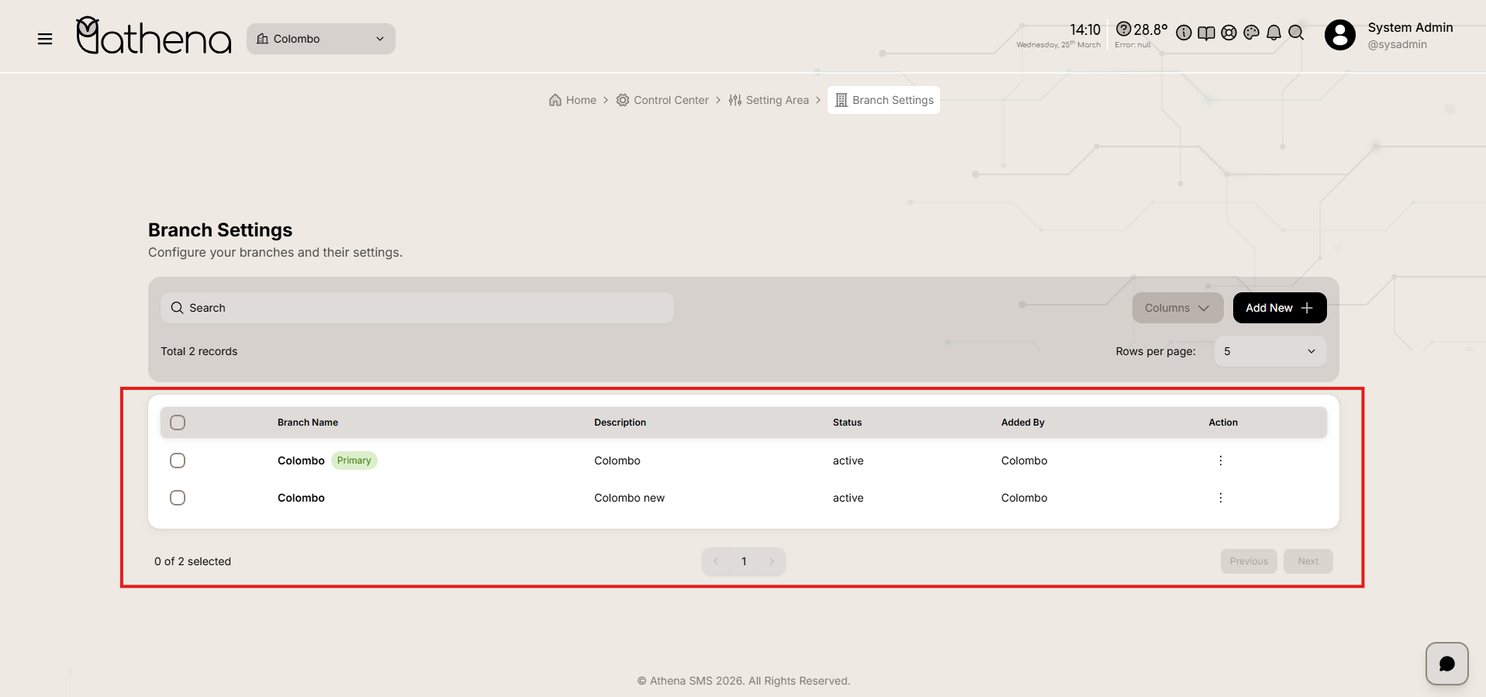Viewport: 1486px width, 697px height.
Task: Expand the Colombo branch selector dropdown
Action: [320, 39]
